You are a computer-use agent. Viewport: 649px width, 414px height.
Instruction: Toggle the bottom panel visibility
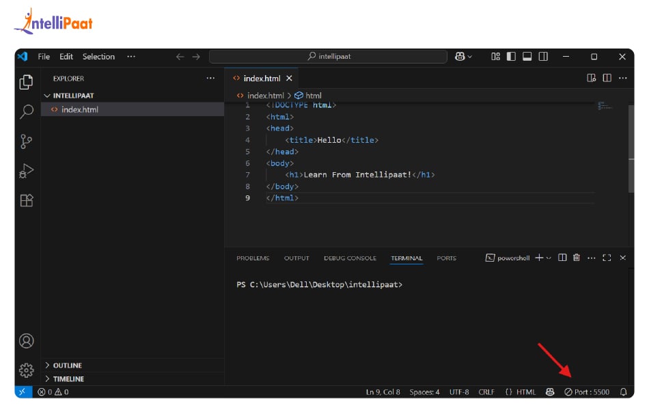click(x=527, y=56)
